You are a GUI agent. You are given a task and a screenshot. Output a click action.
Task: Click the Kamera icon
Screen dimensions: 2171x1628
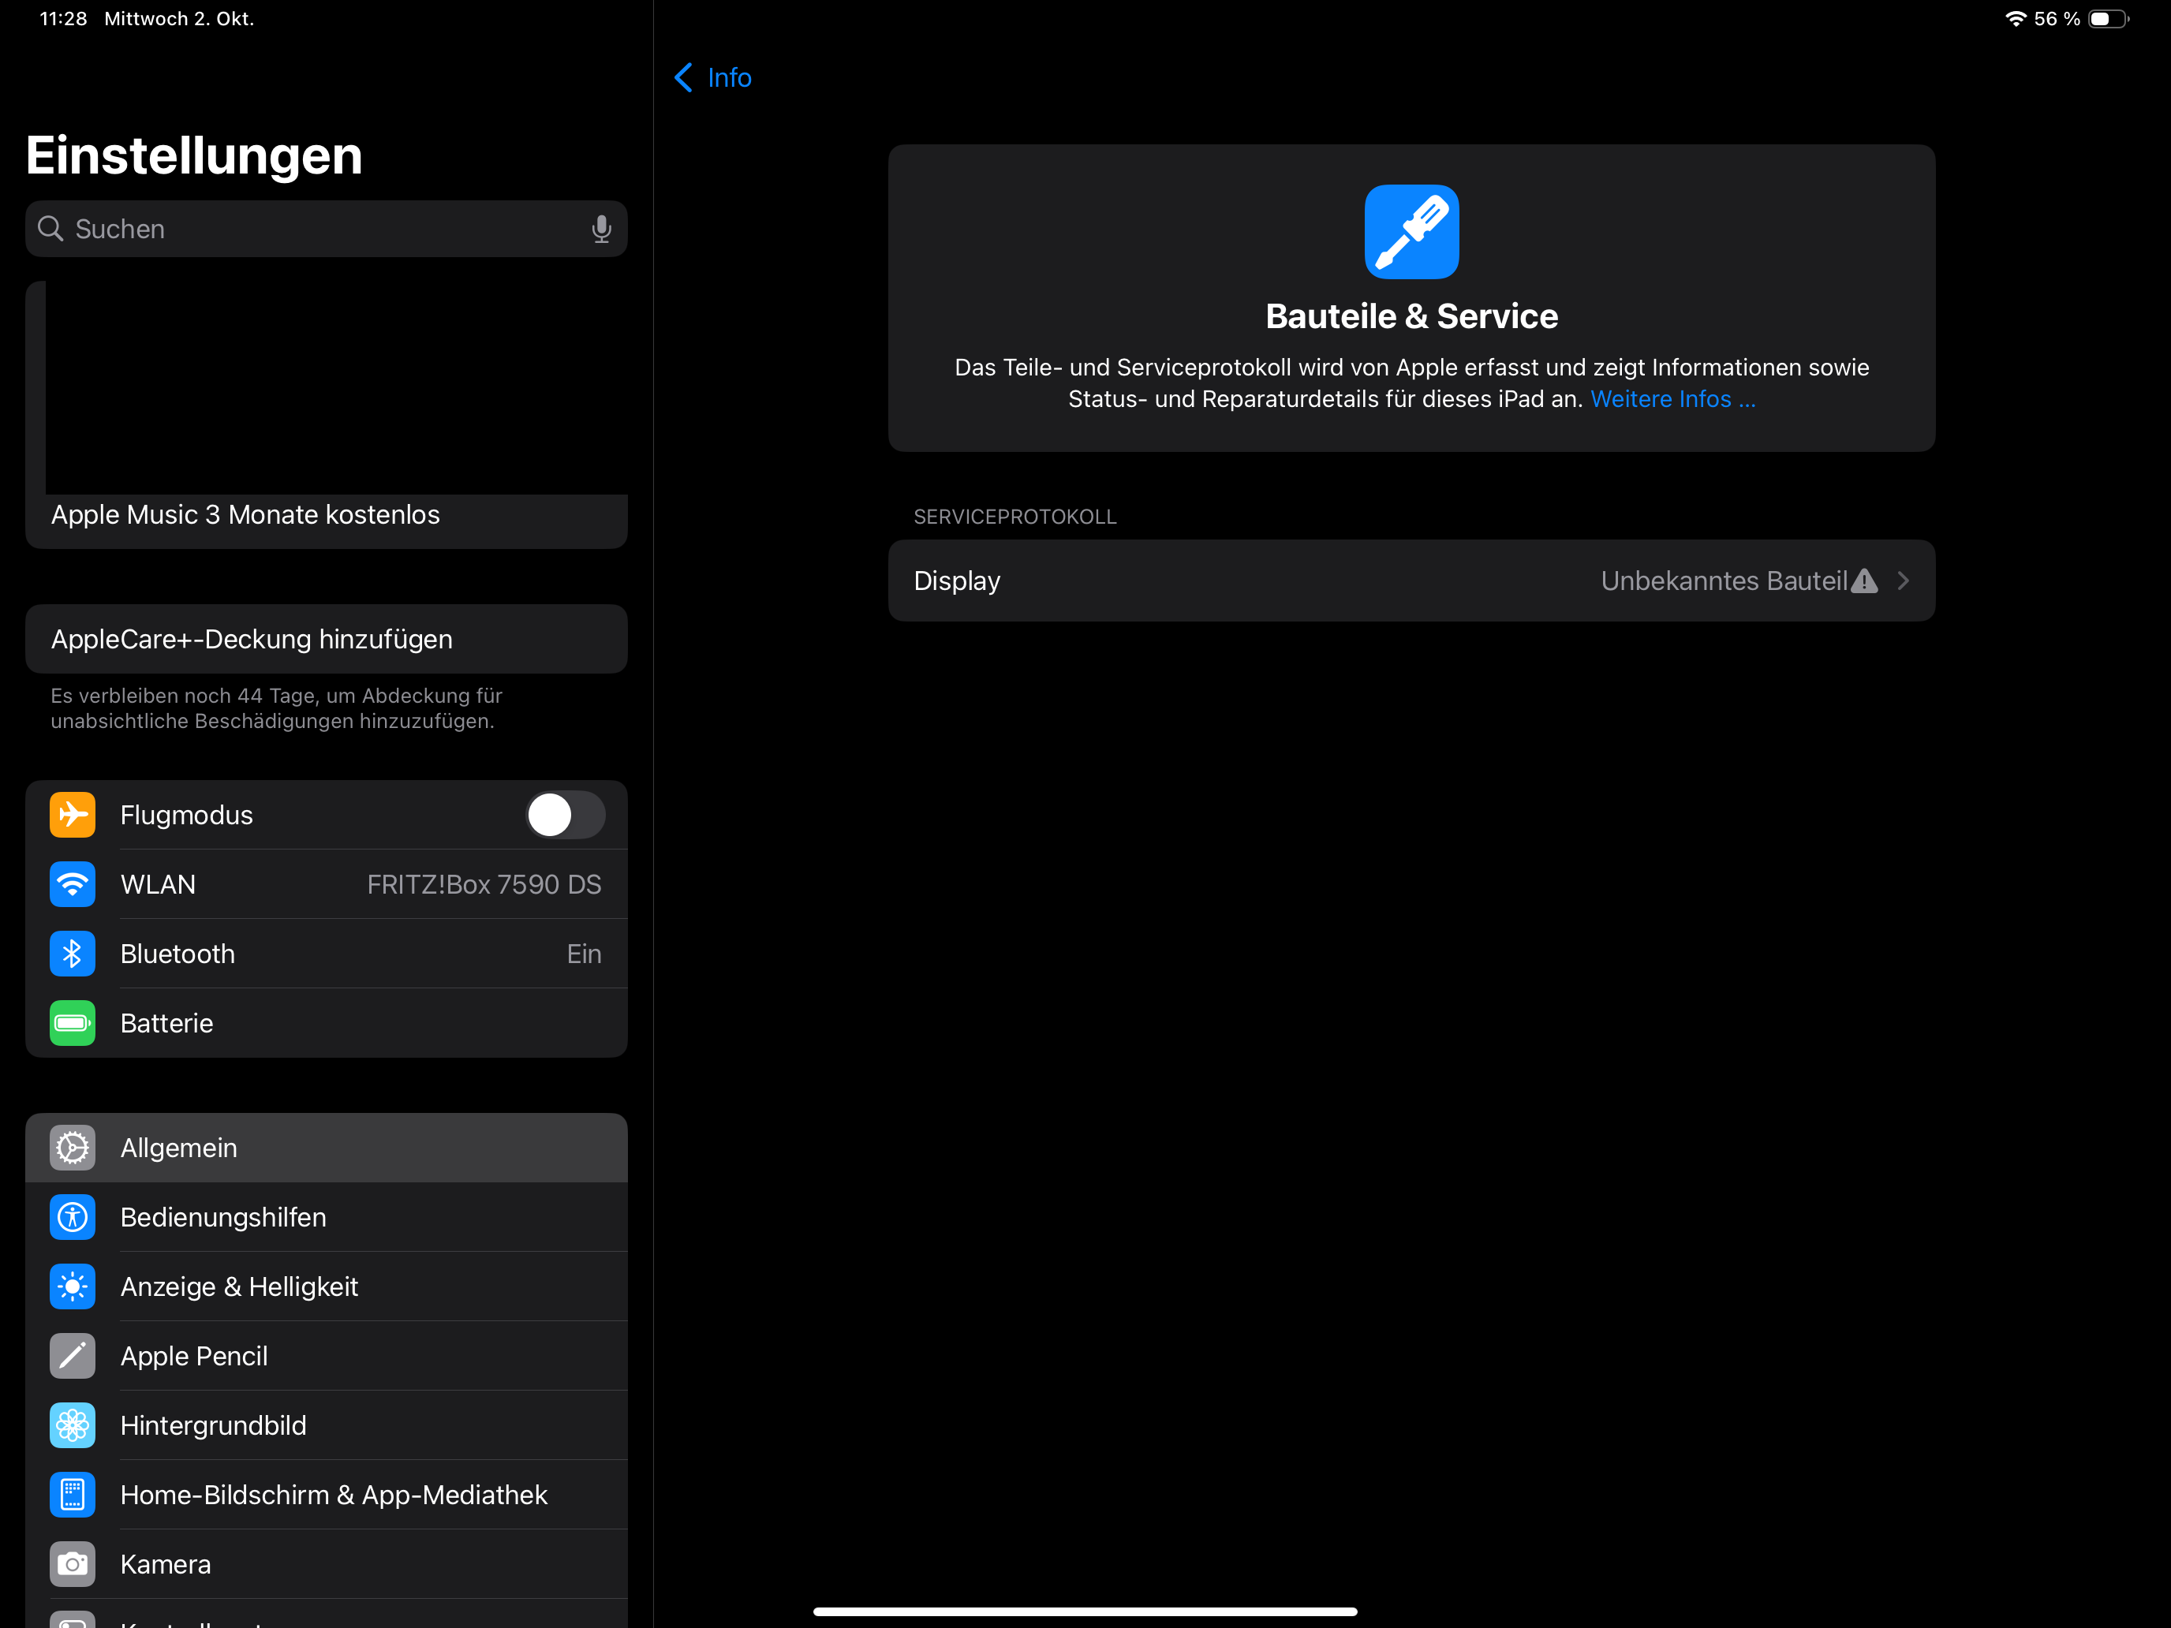point(73,1563)
